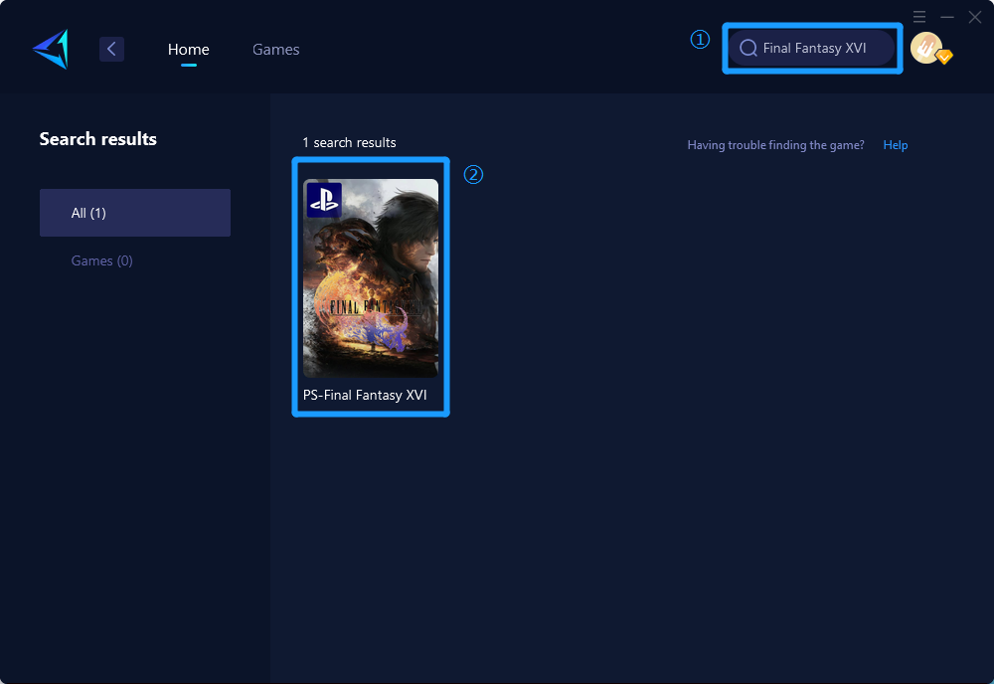Minimize the application window
994x684 pixels.
pyautogui.click(x=947, y=17)
